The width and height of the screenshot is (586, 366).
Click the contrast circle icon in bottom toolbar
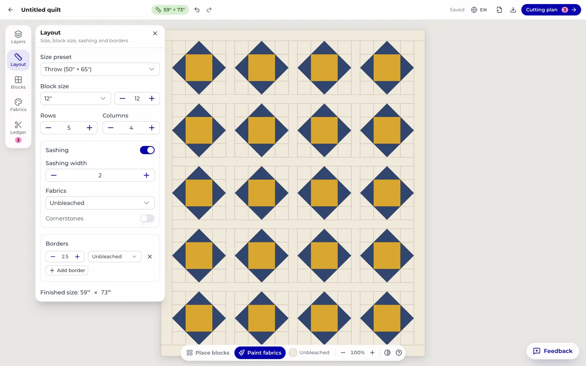(387, 353)
